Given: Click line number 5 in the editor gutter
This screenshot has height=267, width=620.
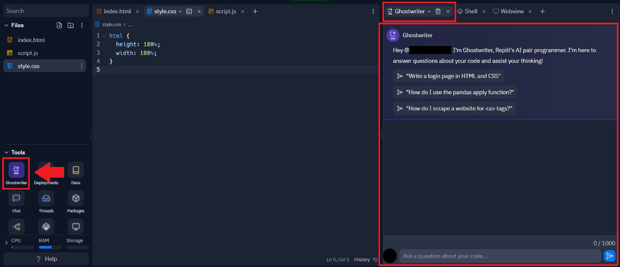Looking at the screenshot, I should 98,70.
